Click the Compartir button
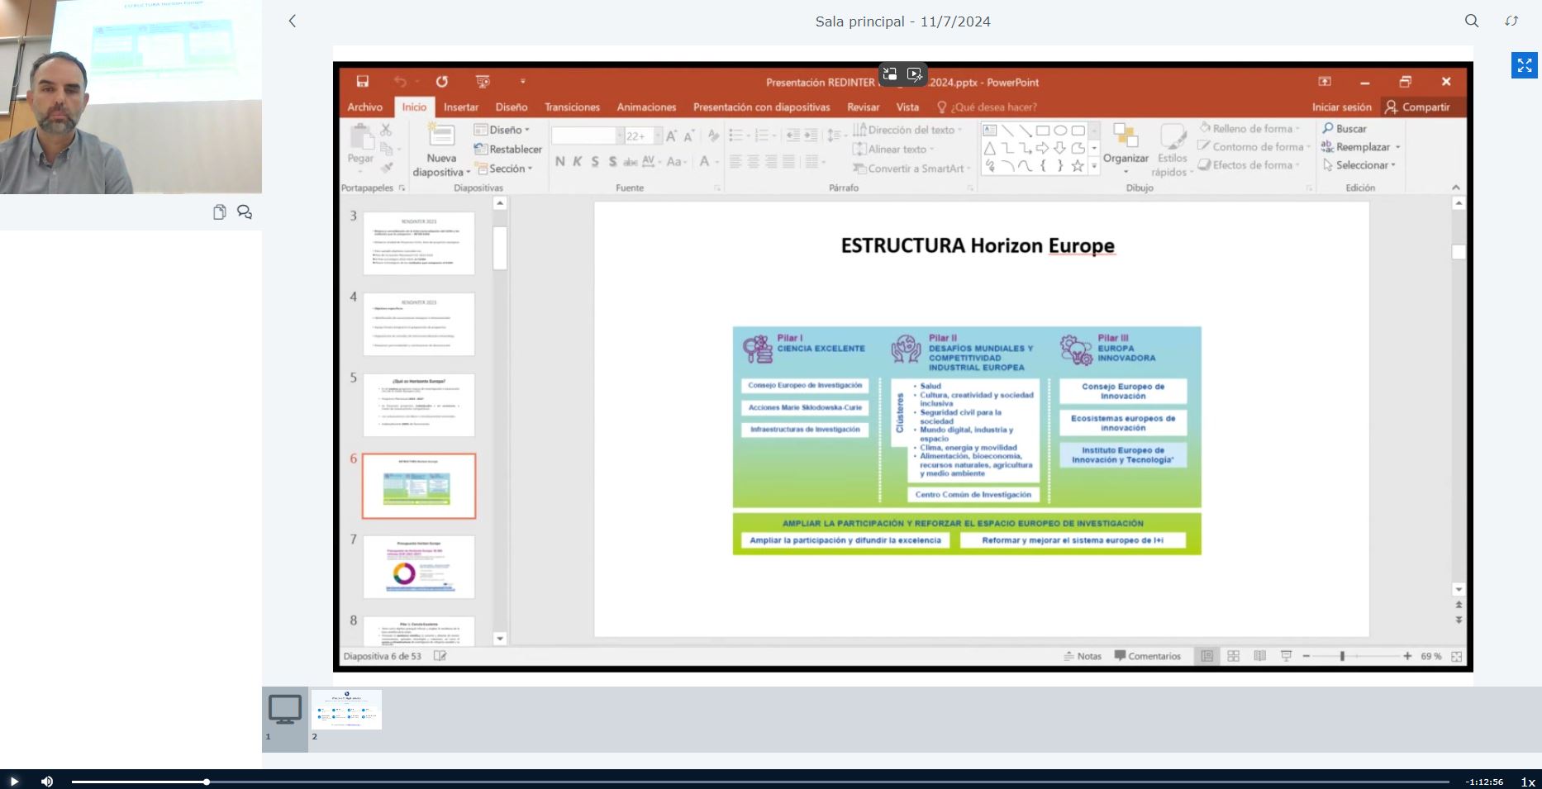The width and height of the screenshot is (1542, 789). tap(1421, 107)
